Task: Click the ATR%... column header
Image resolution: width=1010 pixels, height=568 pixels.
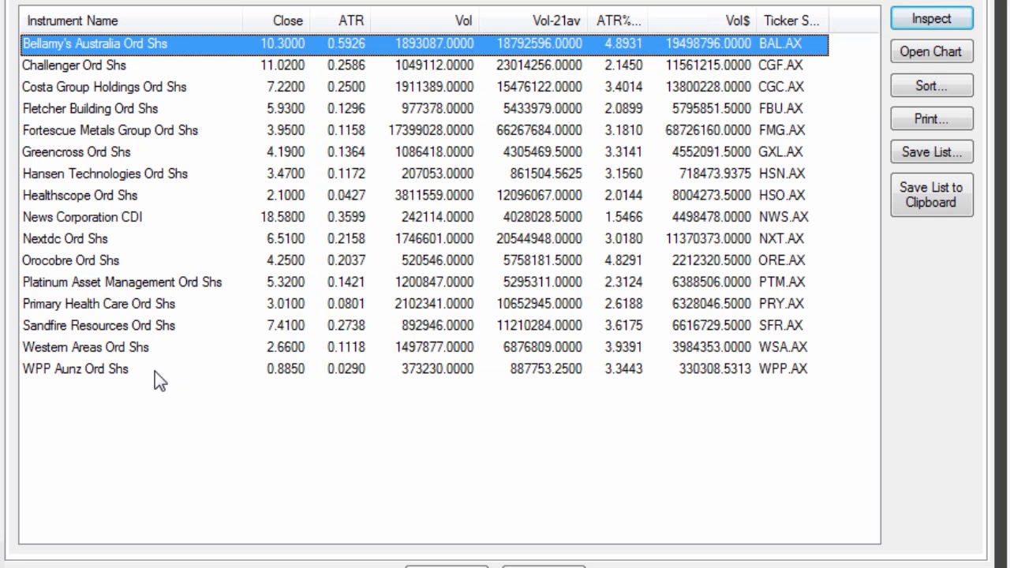Action: 617,21
